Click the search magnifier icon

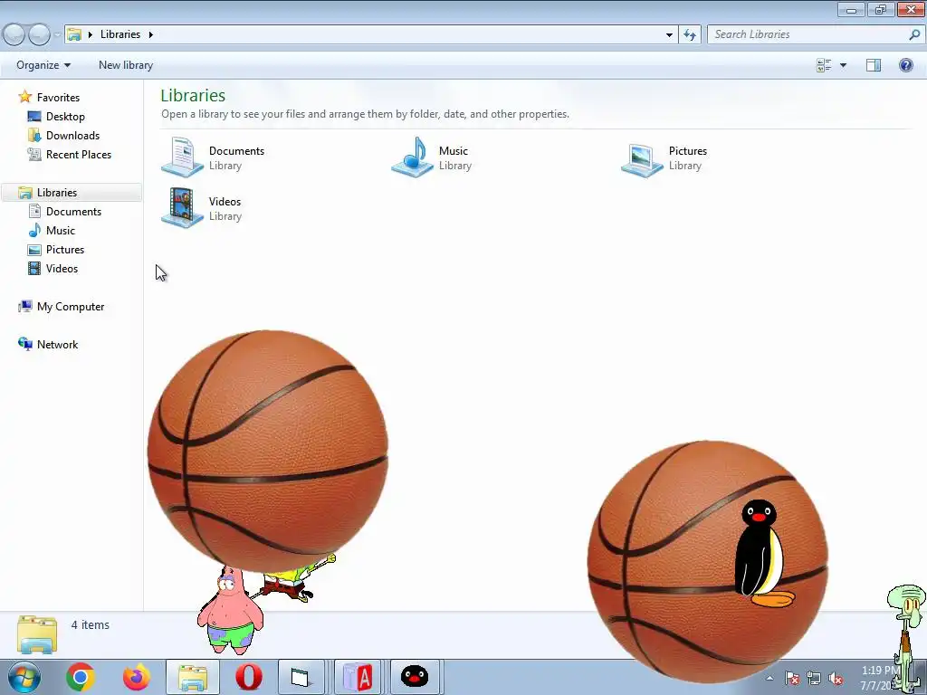pos(914,34)
